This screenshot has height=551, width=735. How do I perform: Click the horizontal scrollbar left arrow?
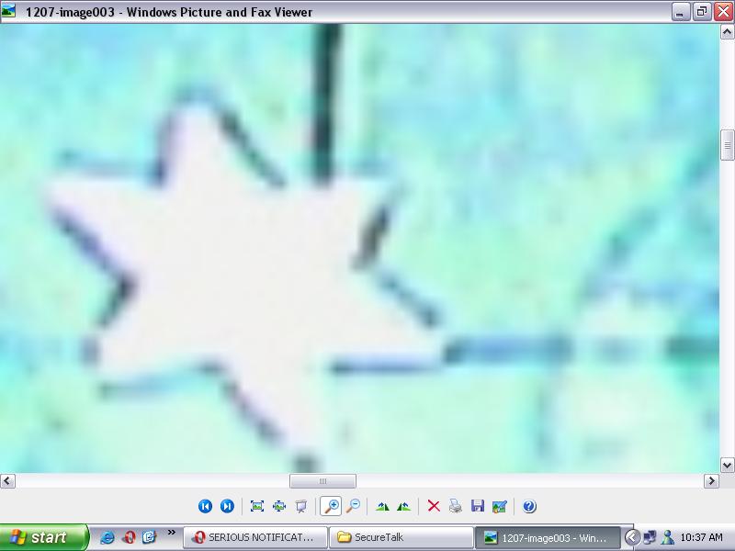7,480
